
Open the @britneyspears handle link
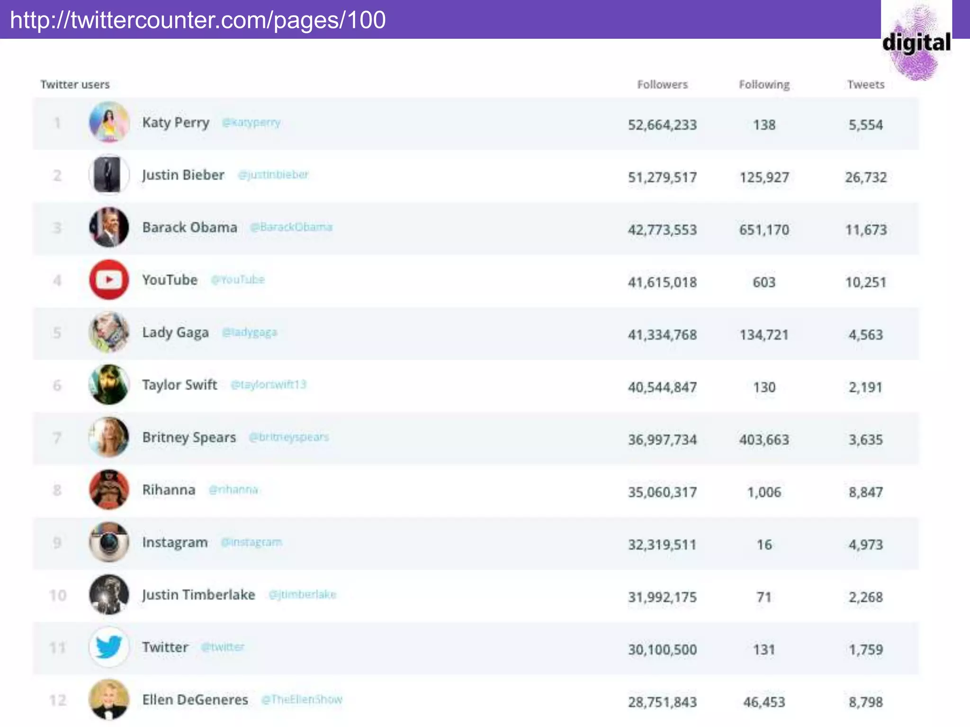289,437
